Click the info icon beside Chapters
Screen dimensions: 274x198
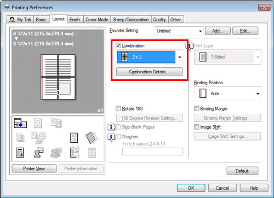pyautogui.click(x=111, y=137)
